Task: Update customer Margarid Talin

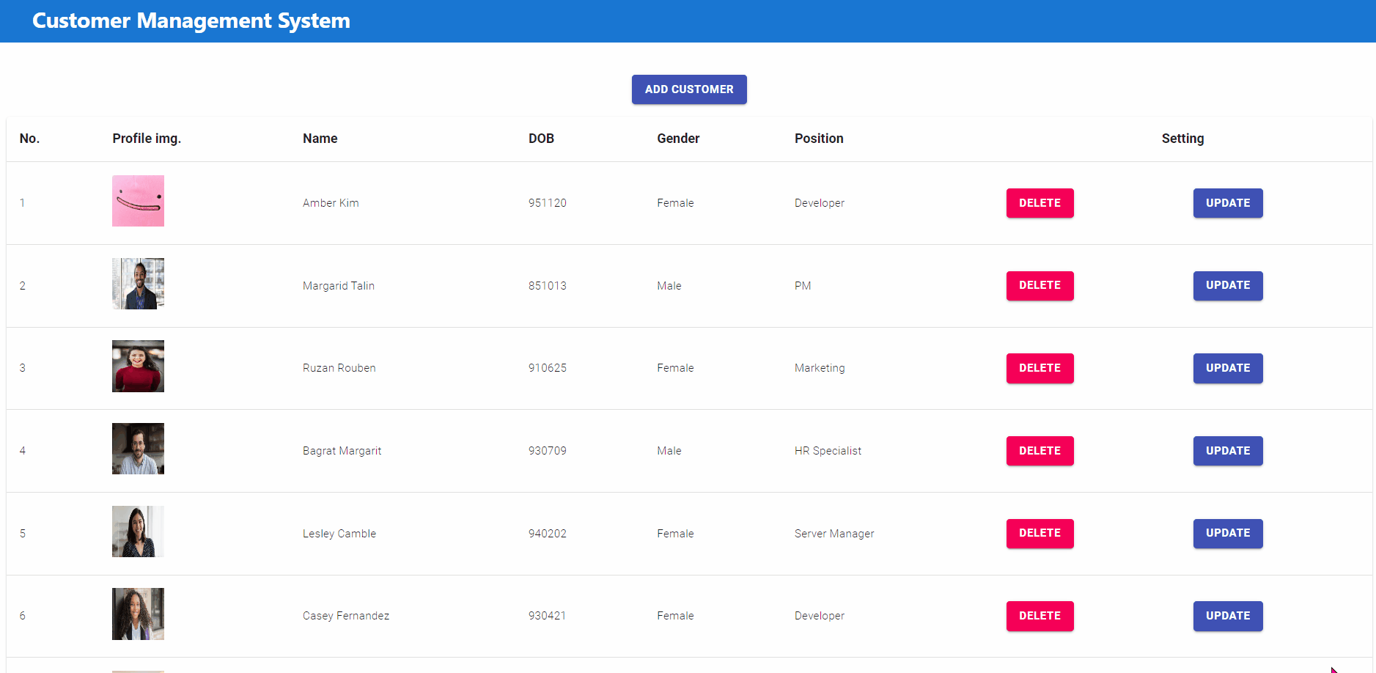Action: click(x=1228, y=286)
